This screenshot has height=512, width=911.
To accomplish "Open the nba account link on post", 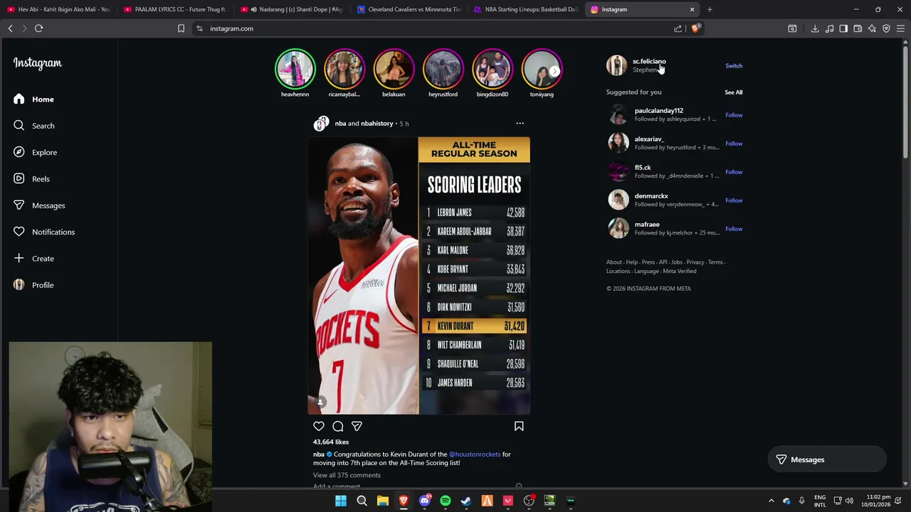I will tap(340, 124).
